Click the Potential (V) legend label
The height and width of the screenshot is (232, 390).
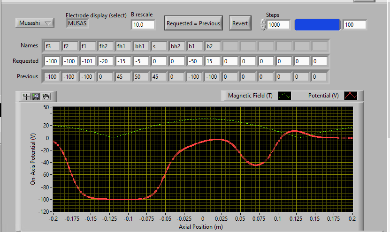(323, 96)
